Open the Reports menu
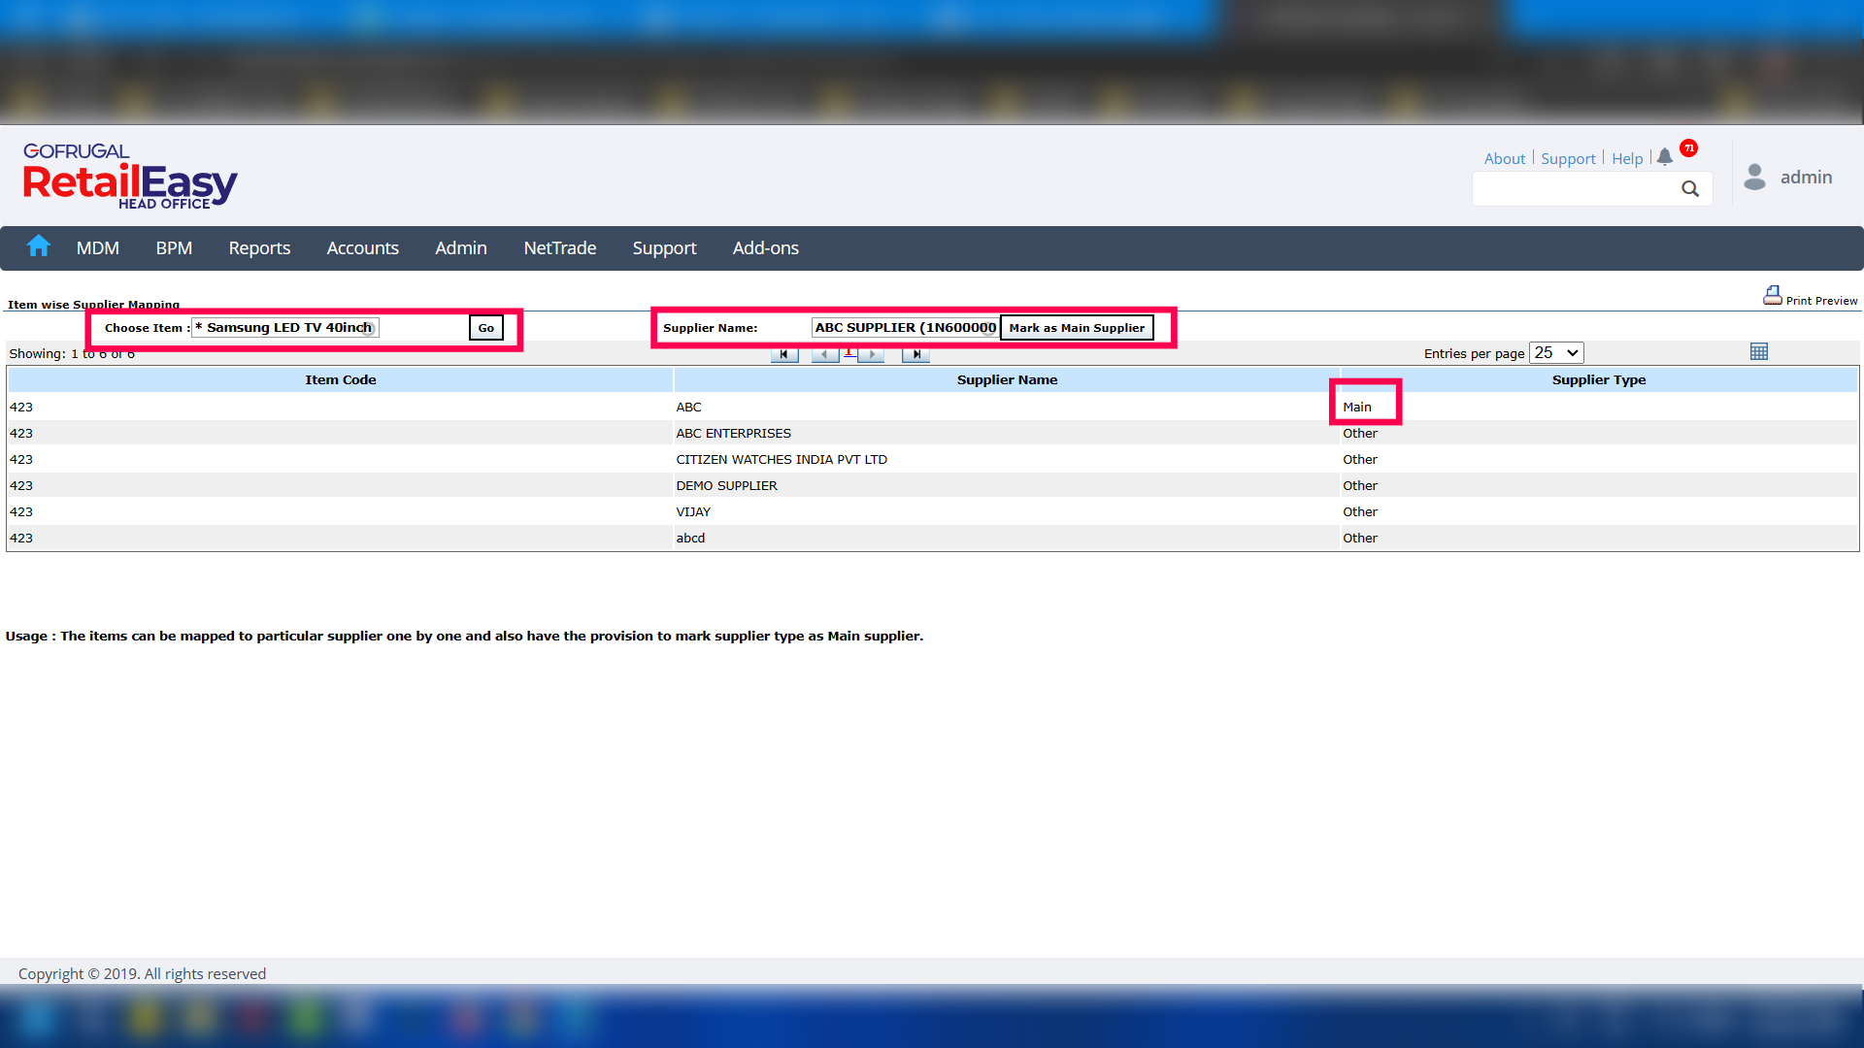Image resolution: width=1864 pixels, height=1048 pixels. coord(259,248)
